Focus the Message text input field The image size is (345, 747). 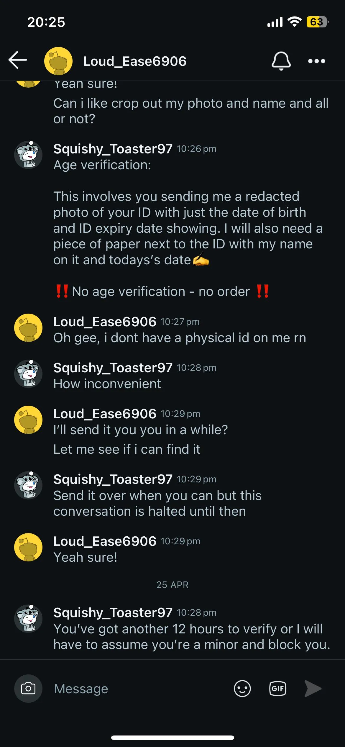point(139,689)
